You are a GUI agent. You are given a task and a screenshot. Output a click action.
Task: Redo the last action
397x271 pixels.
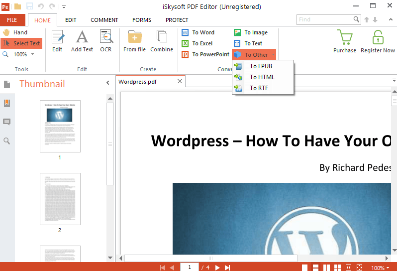(52, 6)
